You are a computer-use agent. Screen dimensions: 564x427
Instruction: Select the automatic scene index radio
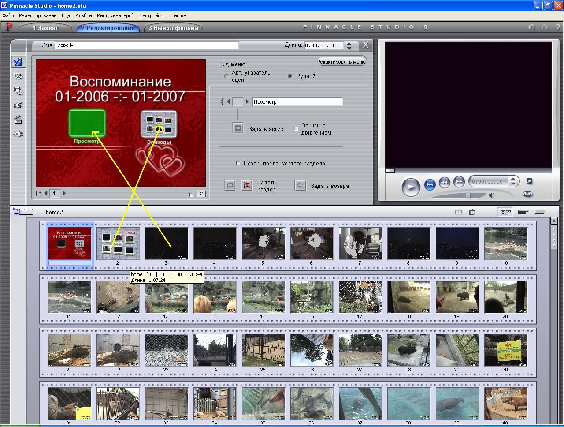(x=227, y=76)
